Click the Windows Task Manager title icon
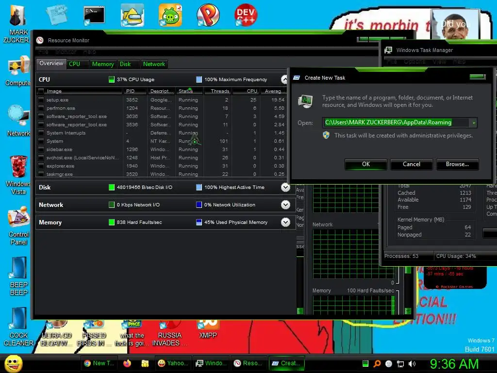Image resolution: width=497 pixels, height=373 pixels. tap(388, 50)
